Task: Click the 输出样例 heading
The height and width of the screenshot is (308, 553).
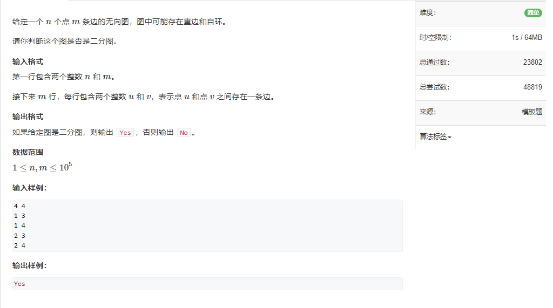Action: (x=29, y=265)
